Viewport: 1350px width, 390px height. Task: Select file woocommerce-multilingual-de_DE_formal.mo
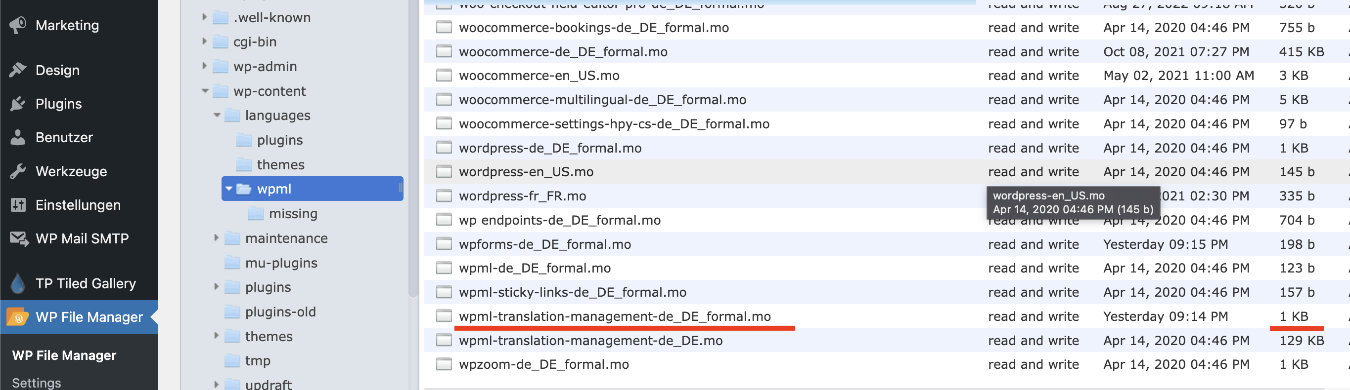click(602, 99)
